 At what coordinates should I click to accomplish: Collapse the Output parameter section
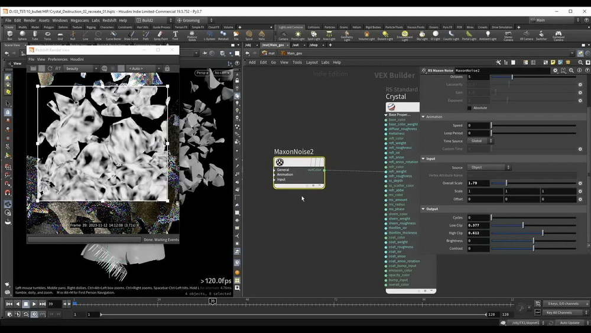coord(423,209)
